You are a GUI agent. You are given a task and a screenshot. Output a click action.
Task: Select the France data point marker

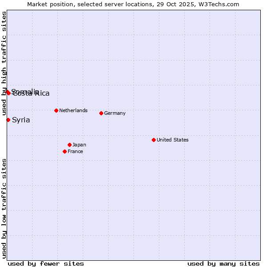coord(65,151)
